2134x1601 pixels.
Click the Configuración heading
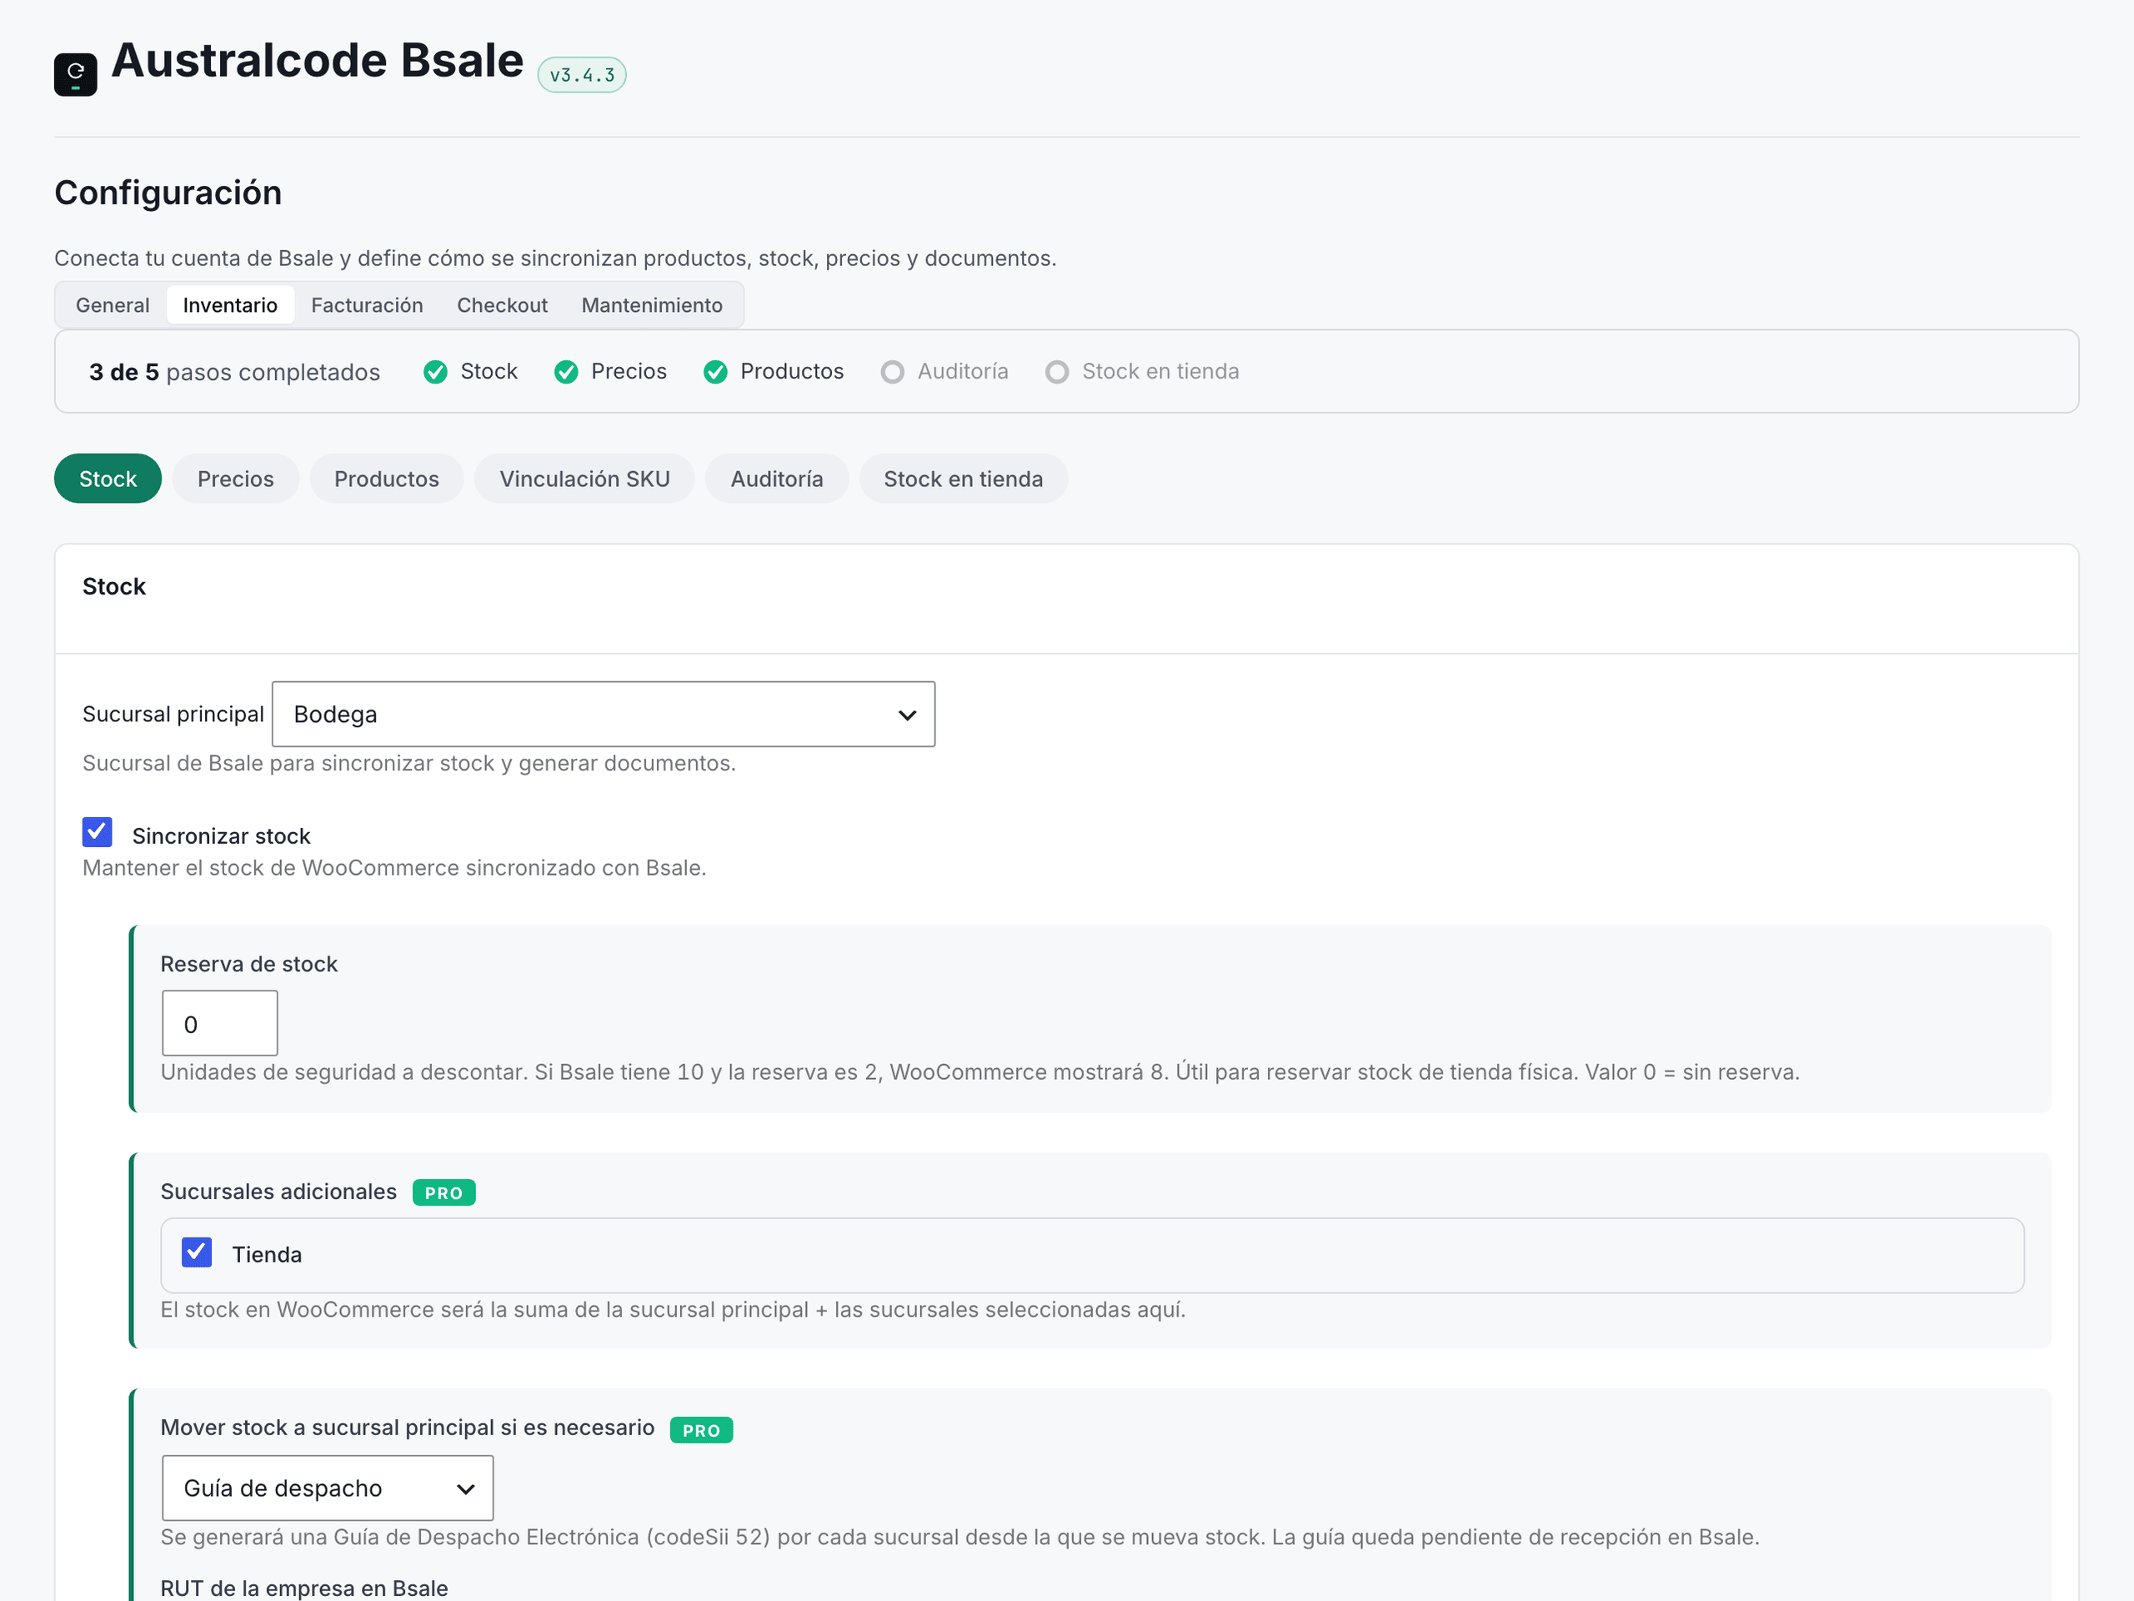(x=168, y=193)
